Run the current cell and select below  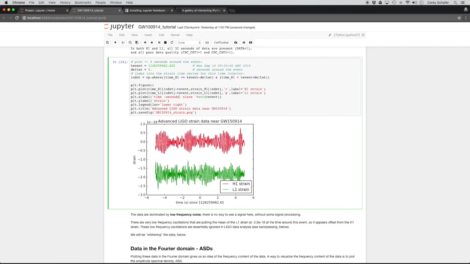(159, 43)
